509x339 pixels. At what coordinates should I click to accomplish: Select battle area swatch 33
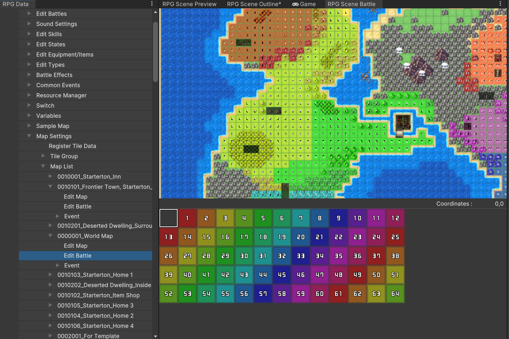[x=301, y=256]
